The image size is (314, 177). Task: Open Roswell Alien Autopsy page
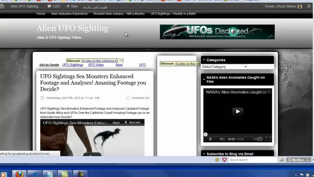[x=119, y=14]
